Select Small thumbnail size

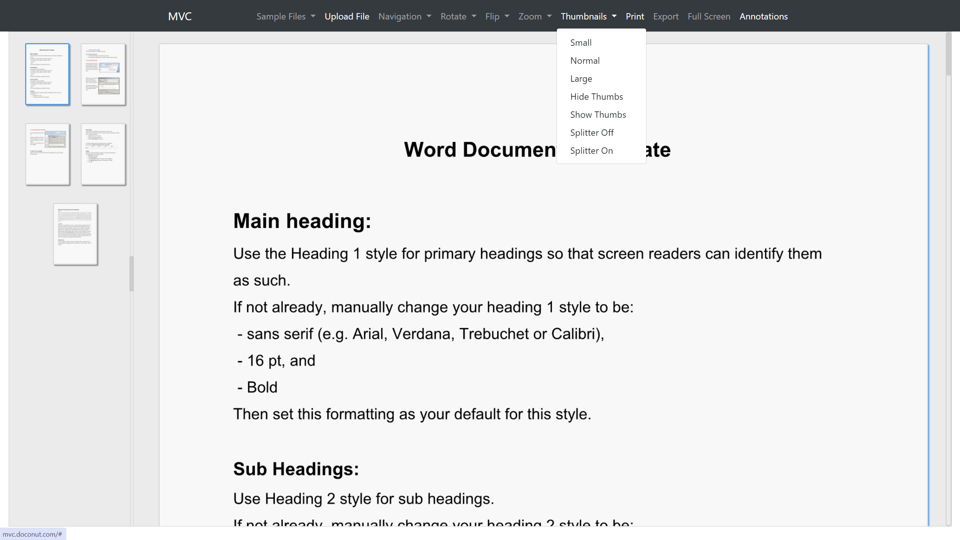click(601, 43)
